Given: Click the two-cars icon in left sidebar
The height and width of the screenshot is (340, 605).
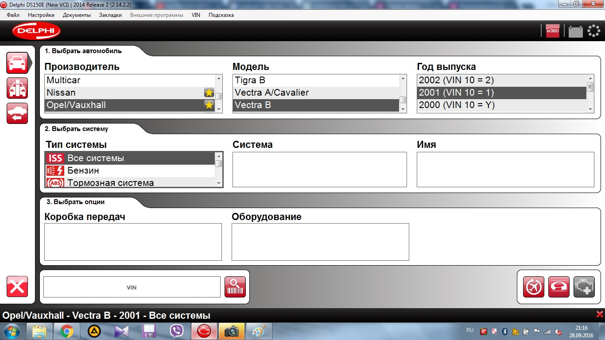Looking at the screenshot, I should pos(17,88).
